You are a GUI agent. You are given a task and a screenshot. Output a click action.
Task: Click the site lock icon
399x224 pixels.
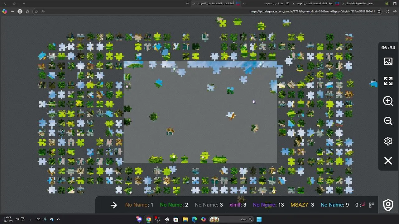pyautogui.click(x=379, y=12)
